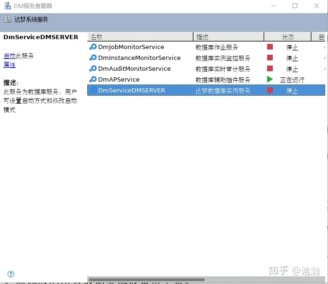Click the 达梦系统服务 banner title
Image resolution: width=328 pixels, height=284 pixels.
31,19
